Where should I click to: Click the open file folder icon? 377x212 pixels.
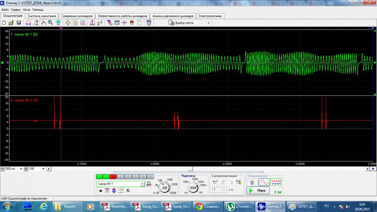click(x=11, y=23)
